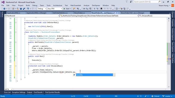Open the Output panel tab
175x98 pixels.
pyautogui.click(x=30, y=92)
